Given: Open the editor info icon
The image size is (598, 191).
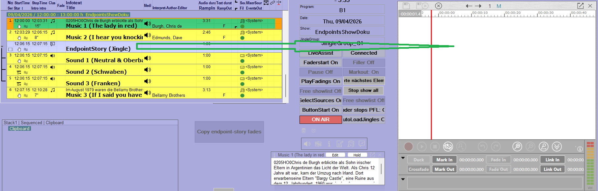Looking at the screenshot, I should point(580,149).
